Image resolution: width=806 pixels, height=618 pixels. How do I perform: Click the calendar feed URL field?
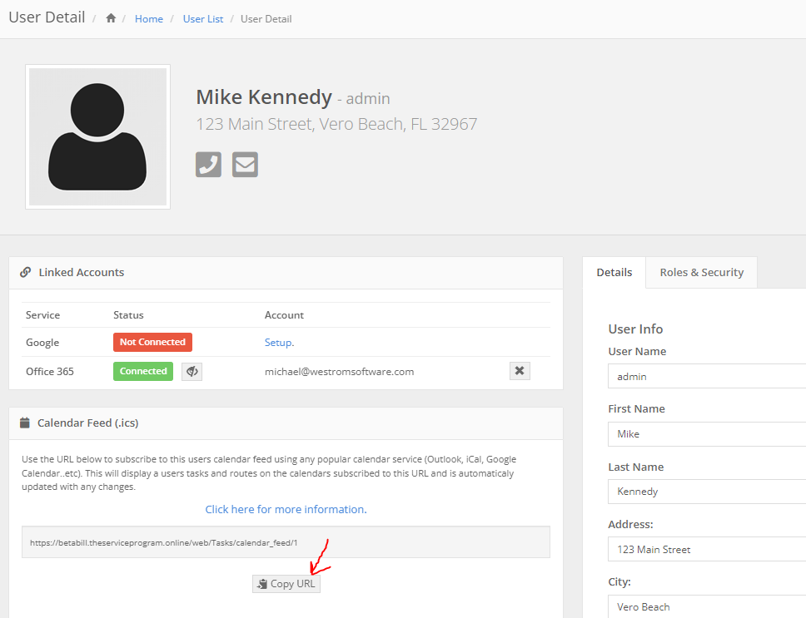[x=286, y=542]
